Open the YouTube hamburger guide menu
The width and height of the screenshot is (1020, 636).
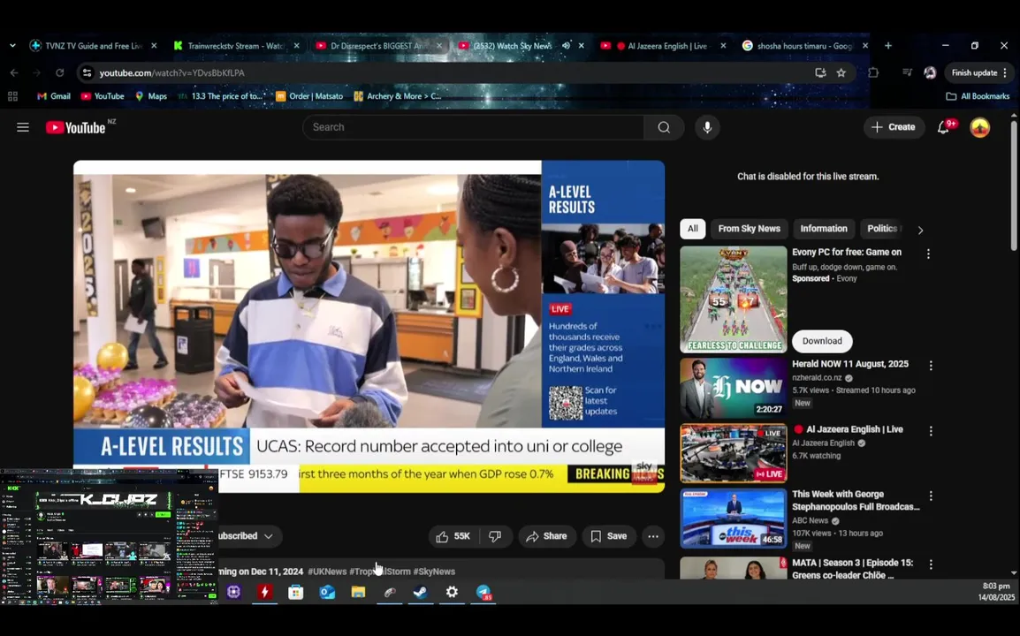[x=23, y=127]
